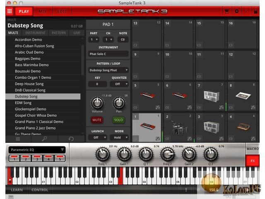Click pattern icon on pad 1

tap(158, 139)
